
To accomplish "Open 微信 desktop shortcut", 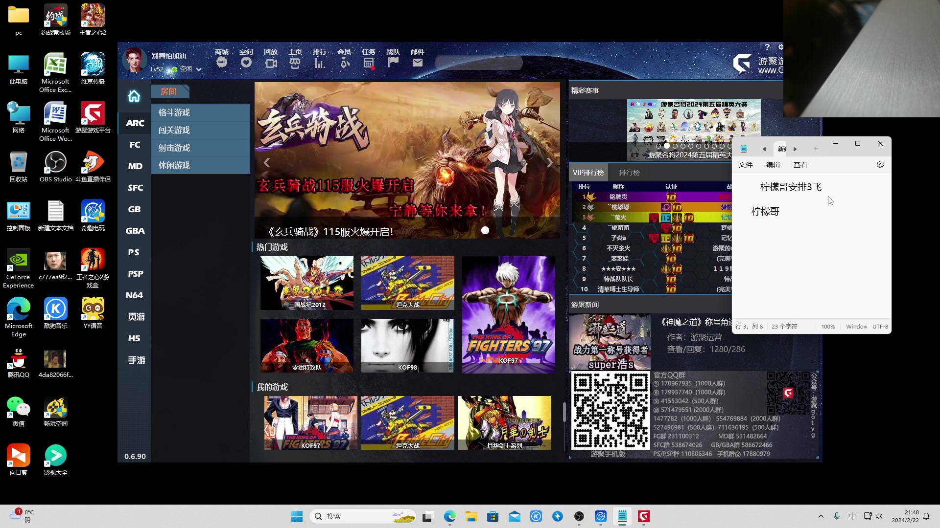I will click(x=19, y=411).
